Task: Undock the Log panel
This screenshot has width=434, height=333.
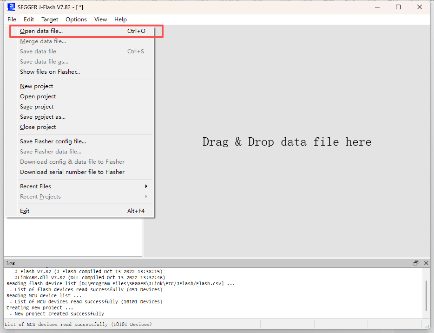Action: click(x=416, y=263)
